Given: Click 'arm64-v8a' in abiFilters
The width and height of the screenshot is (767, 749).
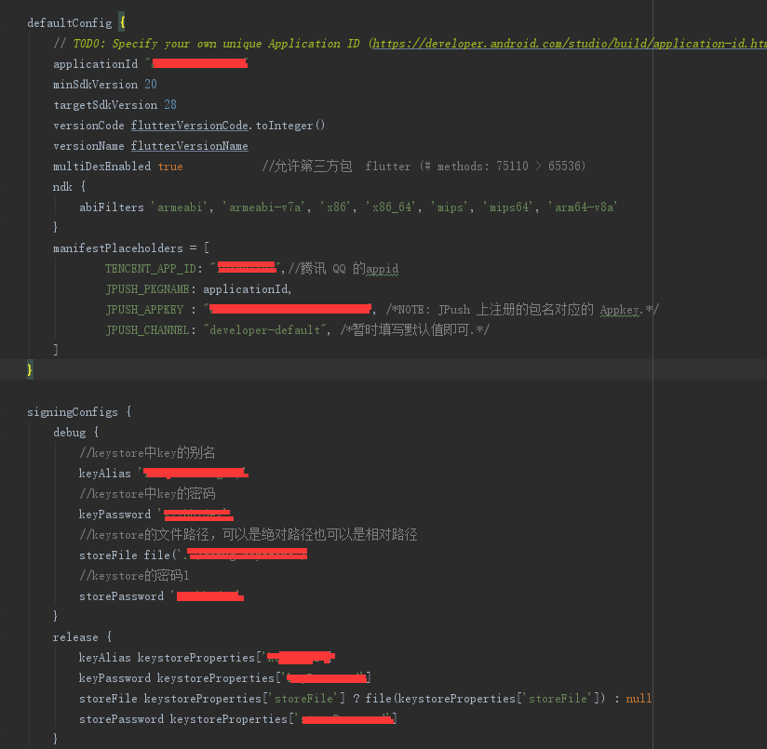Looking at the screenshot, I should (x=583, y=207).
